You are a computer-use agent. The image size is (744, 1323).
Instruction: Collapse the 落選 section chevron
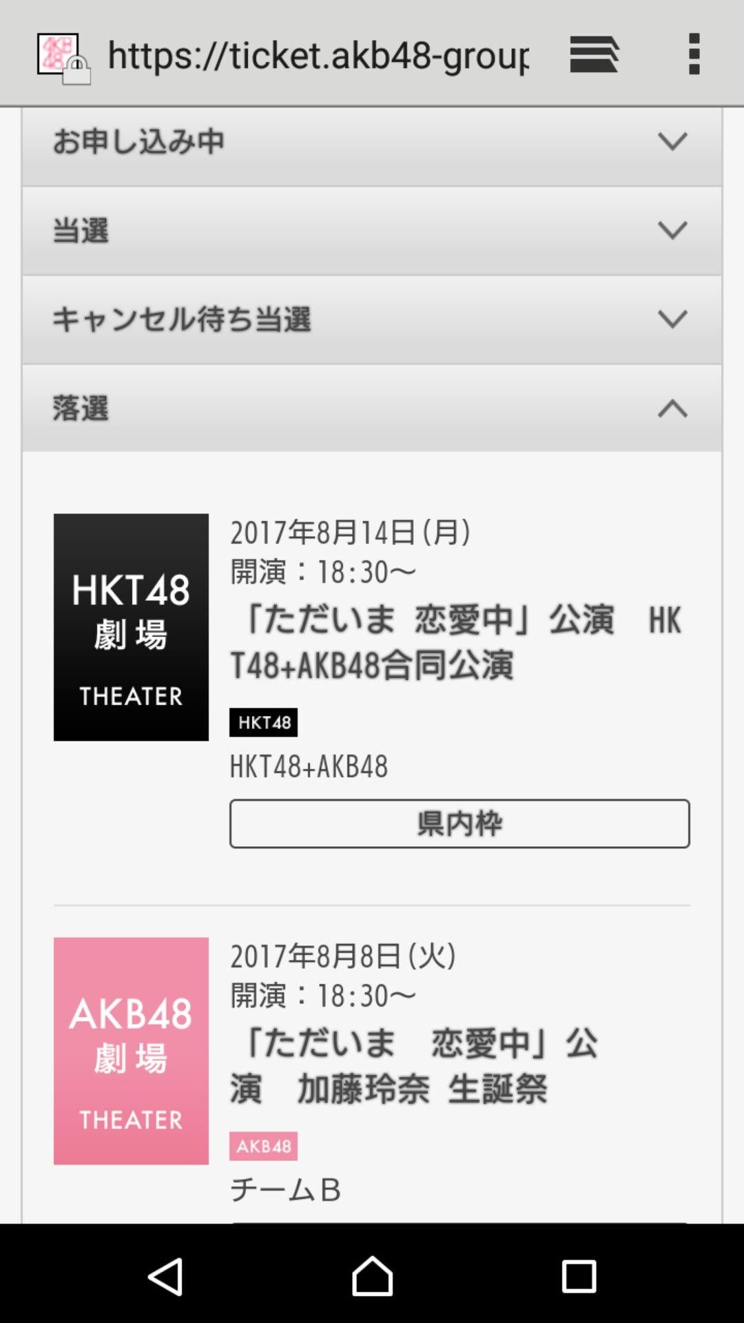[672, 409]
